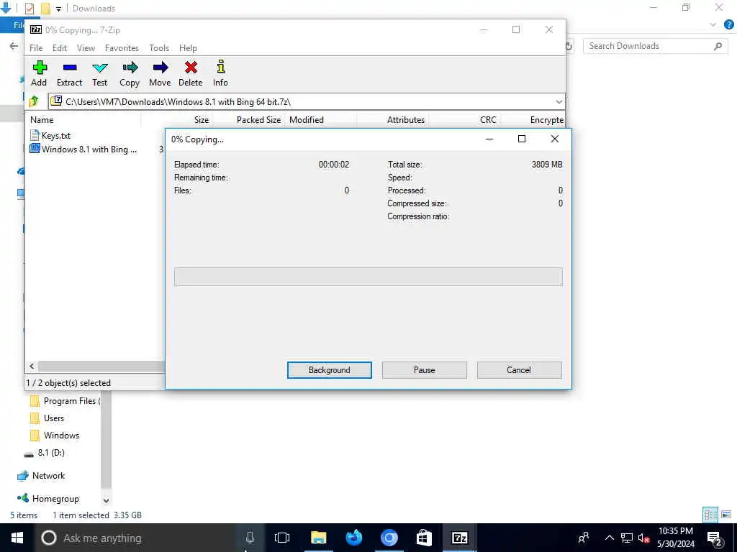The height and width of the screenshot is (552, 737).
Task: Select the Users folder in Explorer tree
Action: [47, 418]
